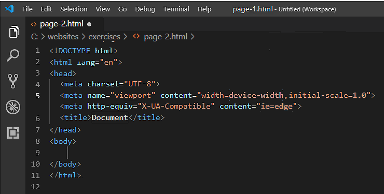Image resolution: width=384 pixels, height=194 pixels.
Task: Click line number 12 in the gutter
Action: coord(35,187)
